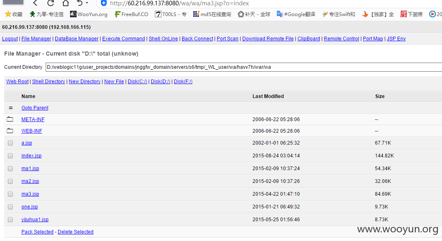
Task: Open Remote Control page
Action: pos(341,39)
